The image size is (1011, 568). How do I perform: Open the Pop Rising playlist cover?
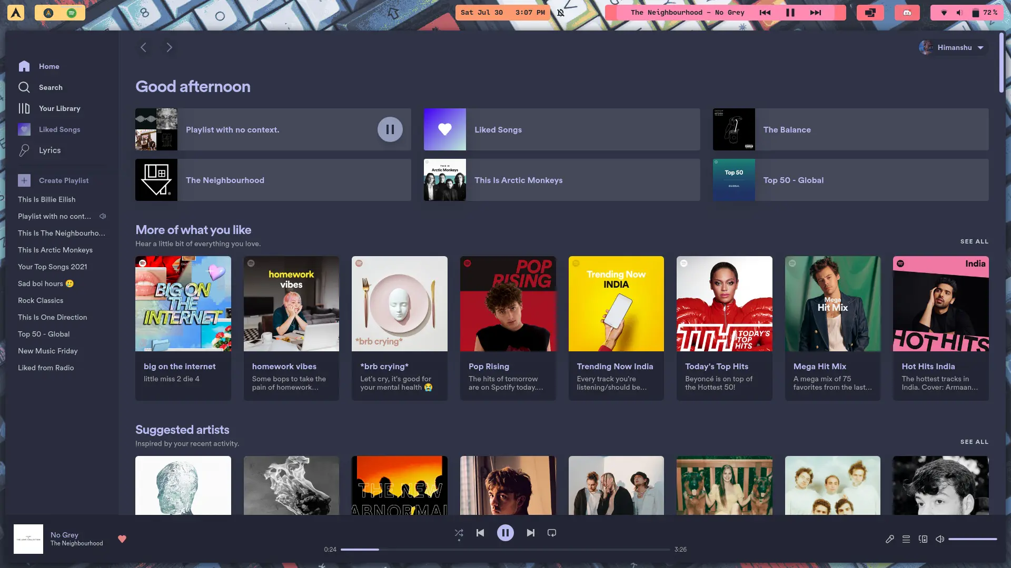508,304
